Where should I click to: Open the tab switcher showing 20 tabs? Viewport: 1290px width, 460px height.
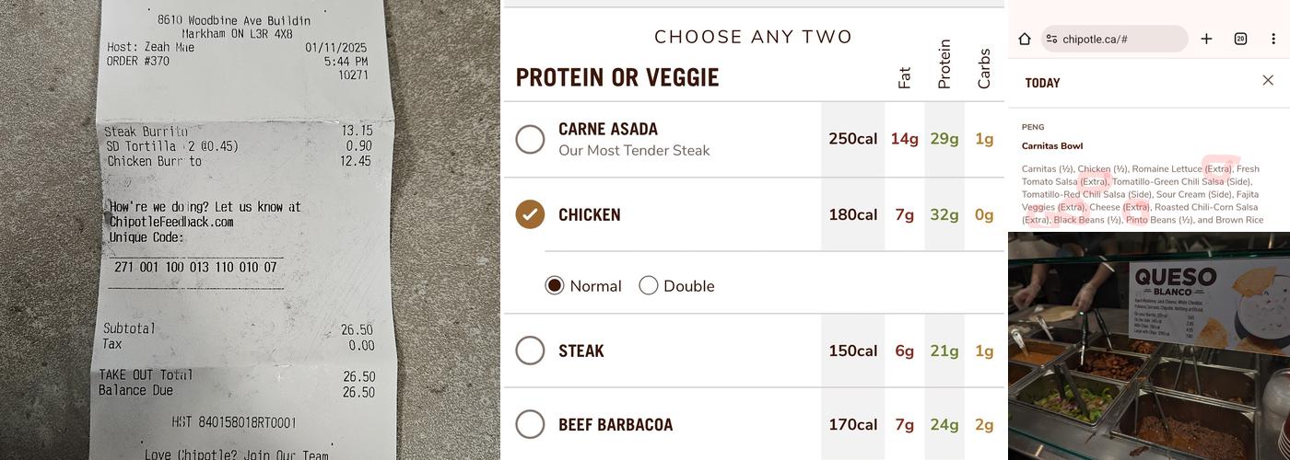pos(1240,39)
